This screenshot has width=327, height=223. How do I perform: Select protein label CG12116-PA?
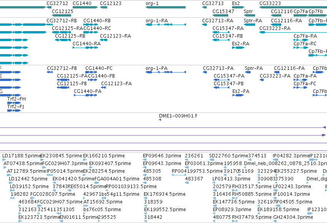click(x=289, y=68)
